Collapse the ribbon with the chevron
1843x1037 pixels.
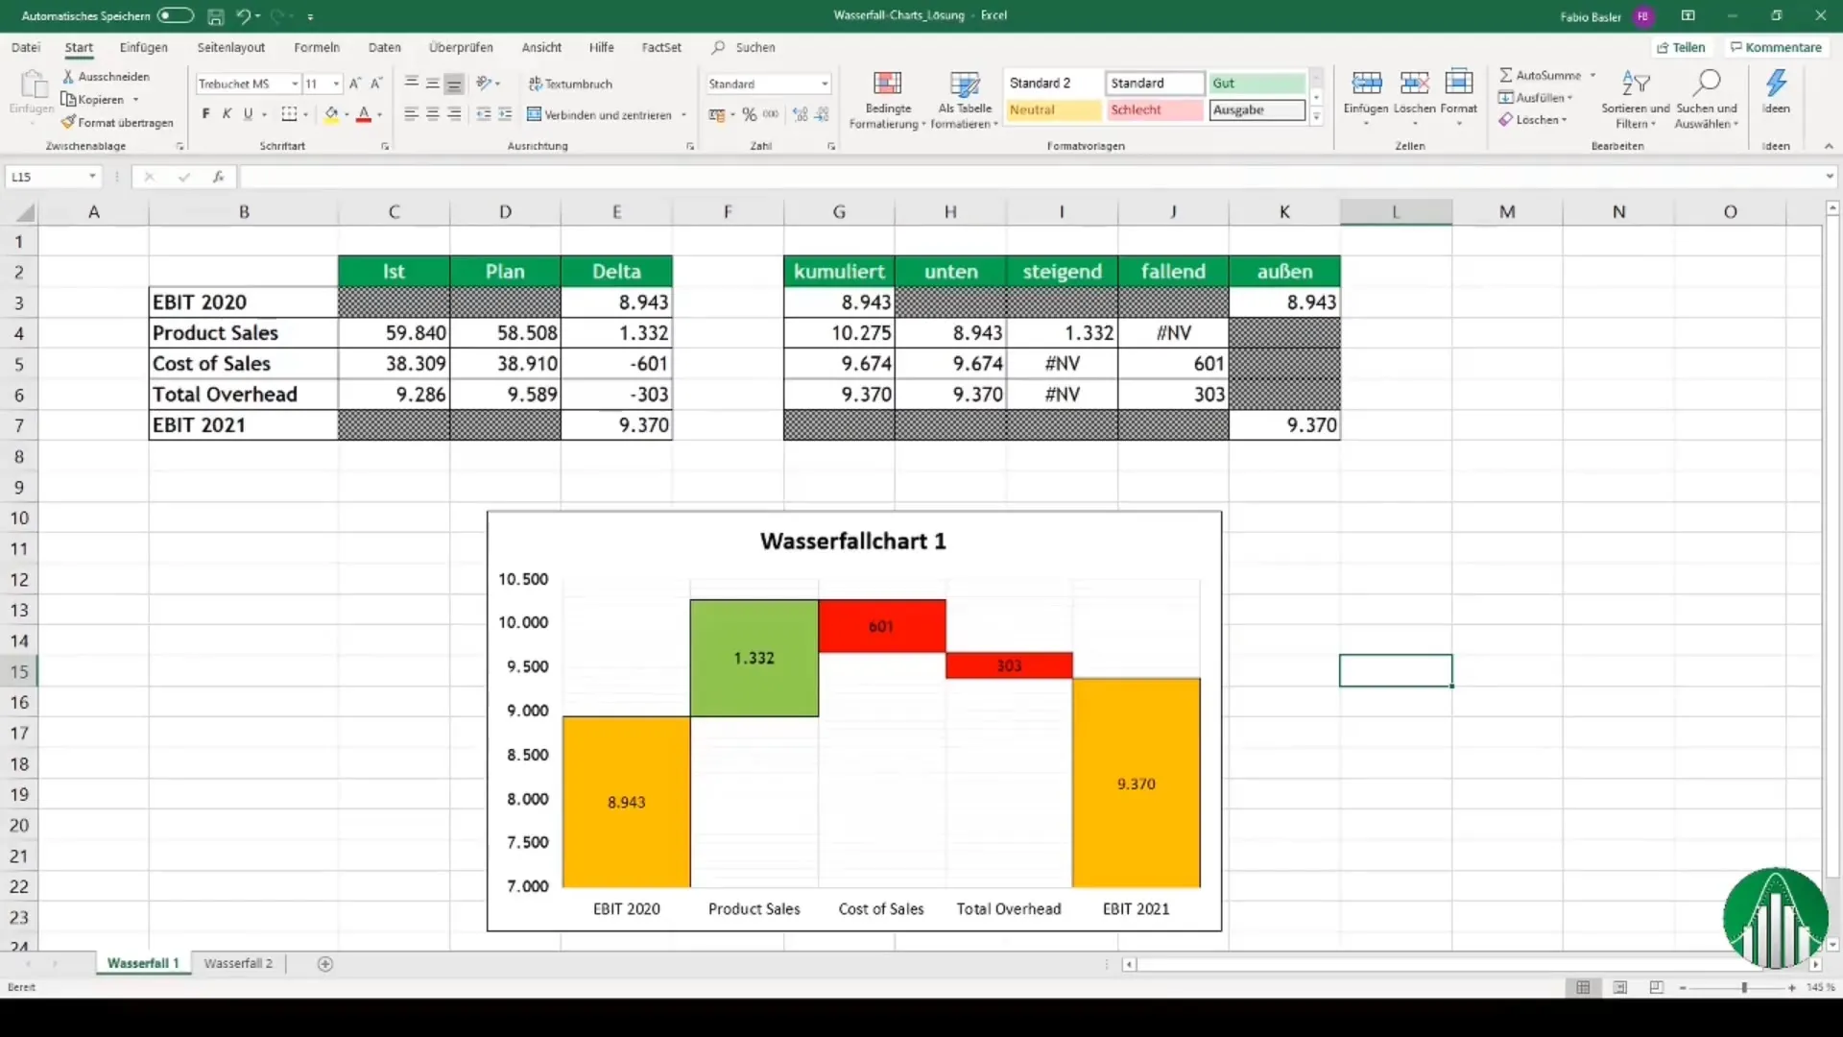(1829, 146)
